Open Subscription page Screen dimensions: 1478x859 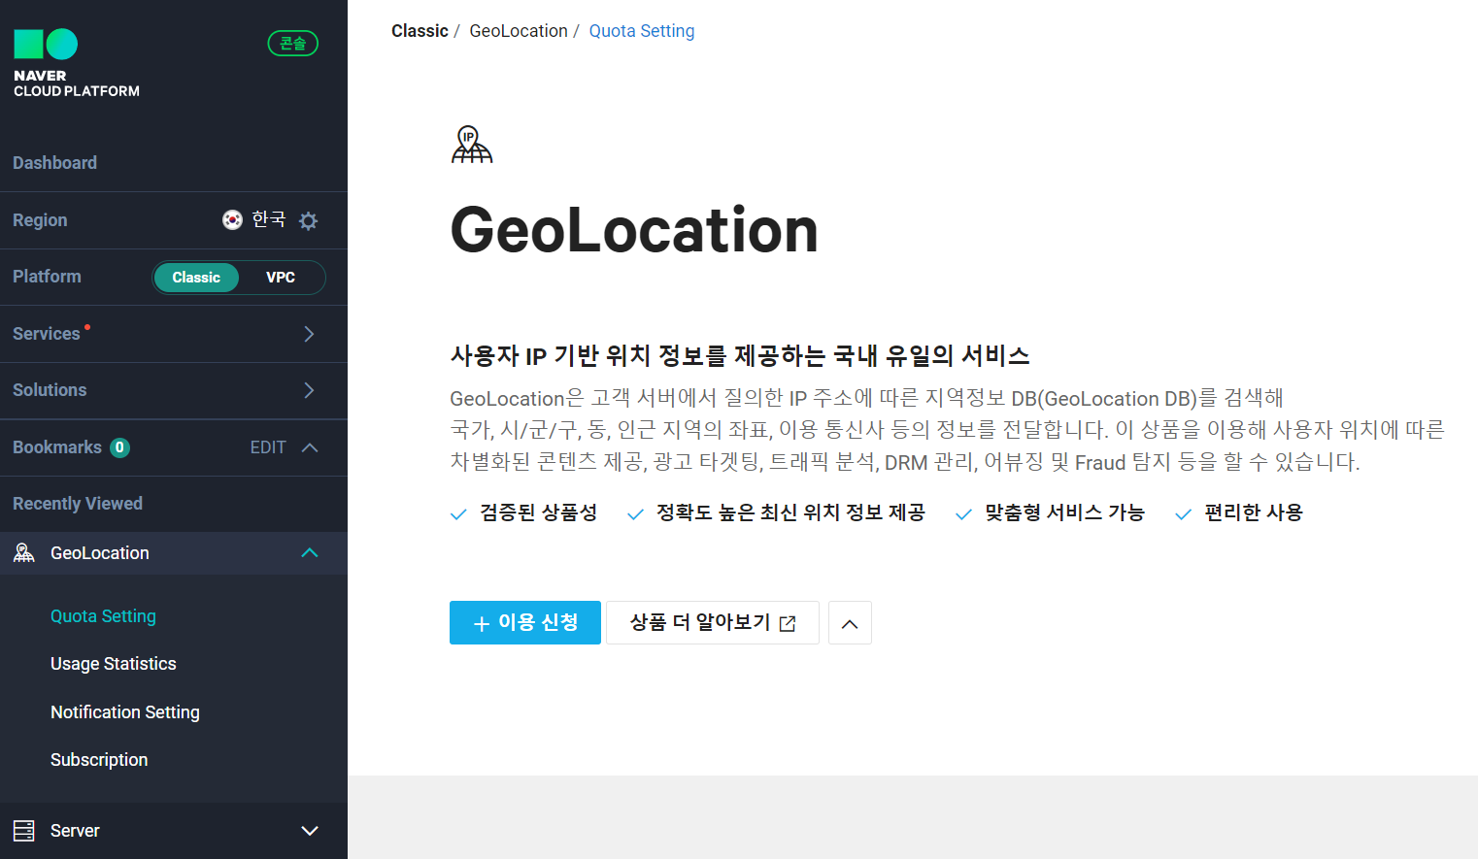99,760
